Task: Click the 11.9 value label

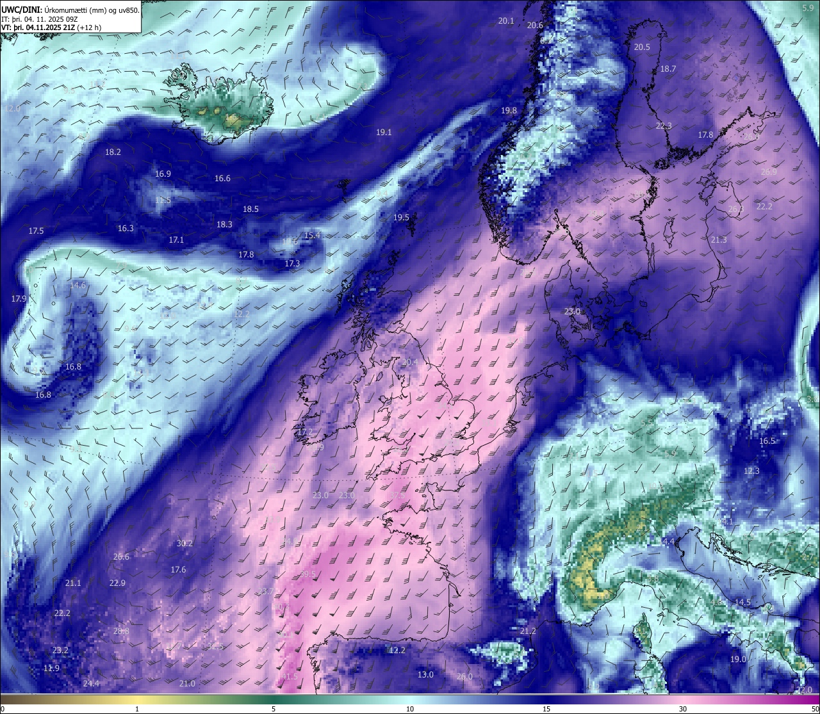Action: pos(51,669)
